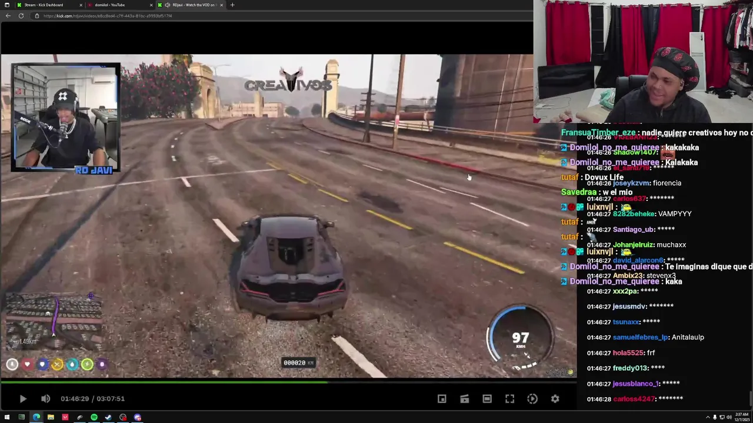This screenshot has height=423, width=753.
Task: Open mini player mode icon
Action: pyautogui.click(x=442, y=399)
